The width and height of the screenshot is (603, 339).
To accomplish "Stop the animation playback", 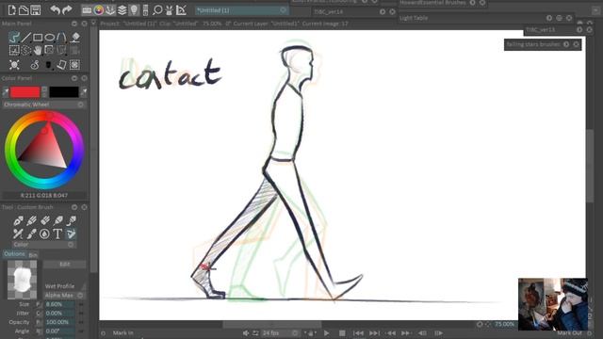I will [x=342, y=332].
